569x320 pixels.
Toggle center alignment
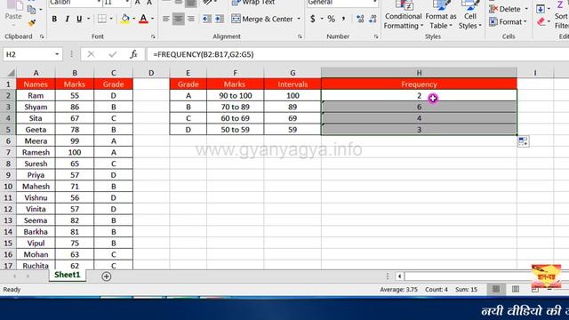pos(178,19)
